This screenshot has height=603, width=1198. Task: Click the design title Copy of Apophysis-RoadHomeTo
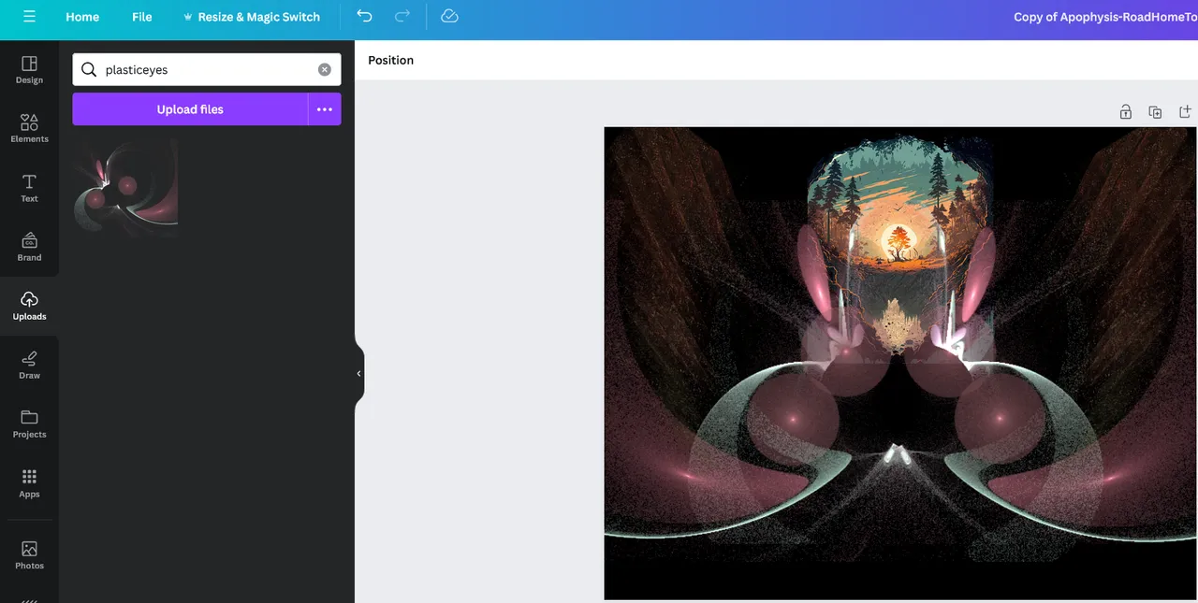(1104, 17)
